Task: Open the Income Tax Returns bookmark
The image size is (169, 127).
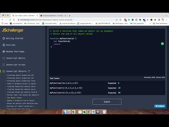Action: 68,24
